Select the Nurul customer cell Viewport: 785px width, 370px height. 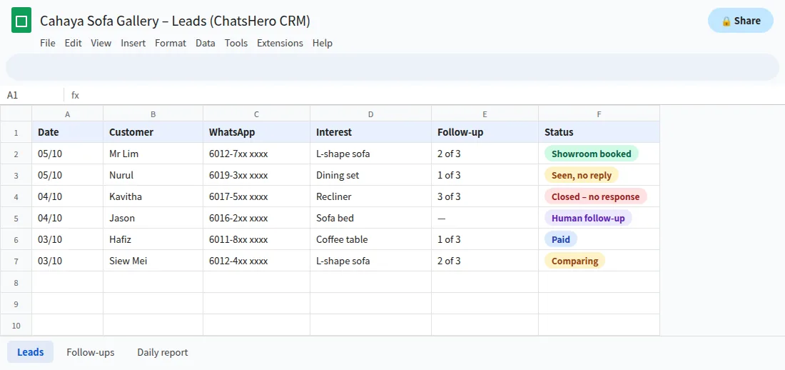[153, 175]
